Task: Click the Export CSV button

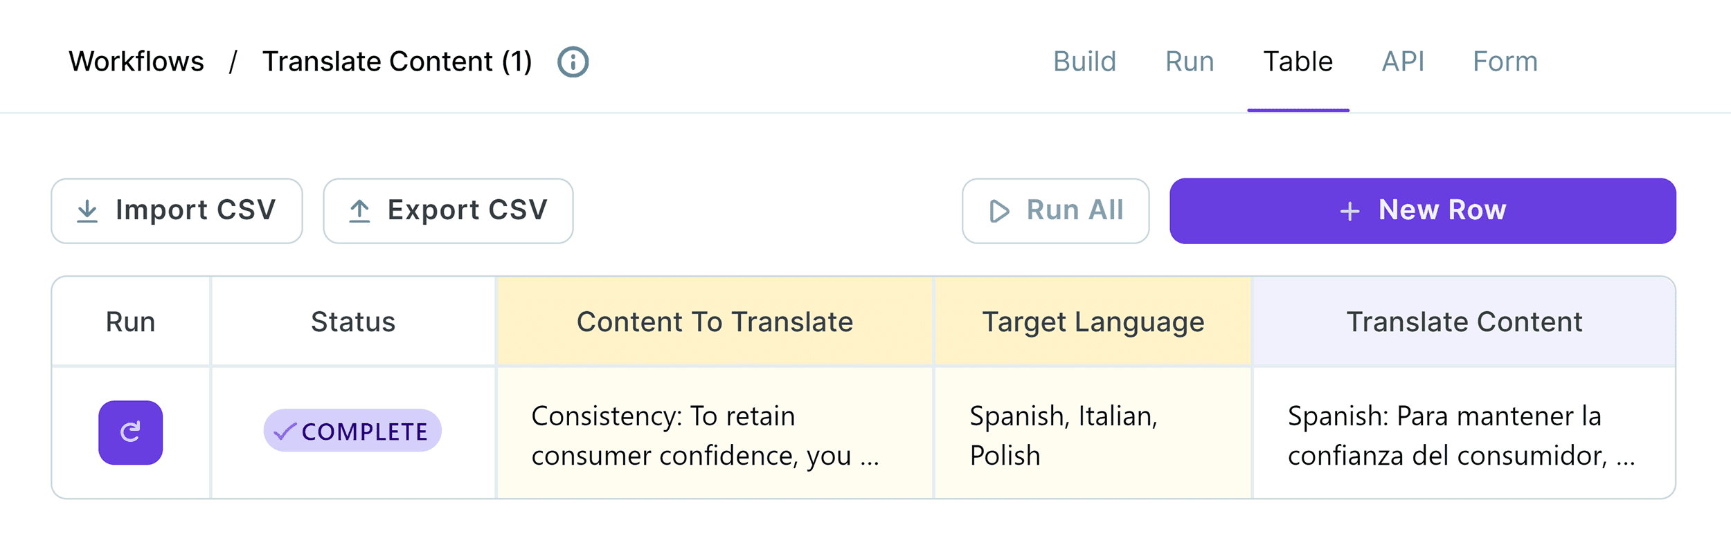Action: [447, 210]
